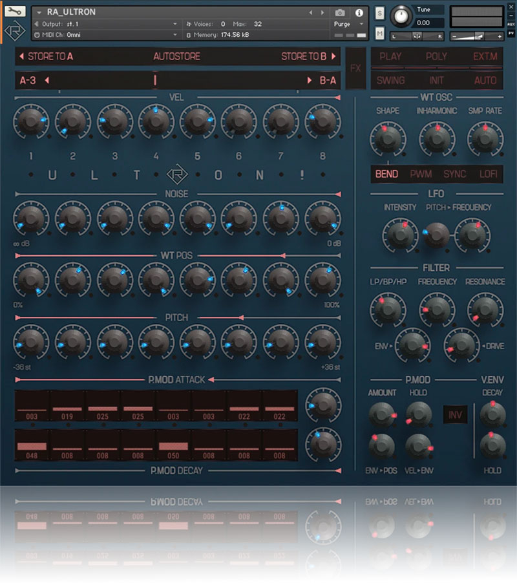Click the diamond R logo between ULTRON letters

(x=176, y=175)
